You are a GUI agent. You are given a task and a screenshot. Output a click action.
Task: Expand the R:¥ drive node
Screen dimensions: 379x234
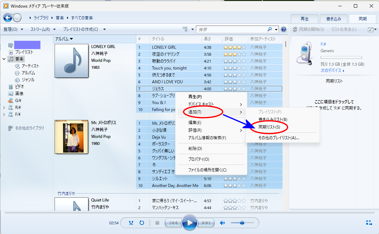pyautogui.click(x=4, y=107)
